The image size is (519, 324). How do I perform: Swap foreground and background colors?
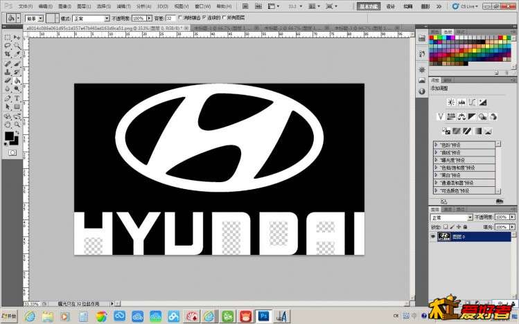pyautogui.click(x=17, y=132)
